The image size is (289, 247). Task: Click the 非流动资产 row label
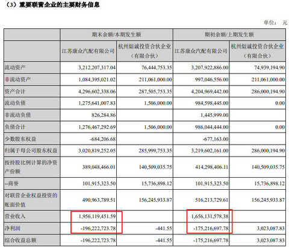pyautogui.click(x=17, y=80)
